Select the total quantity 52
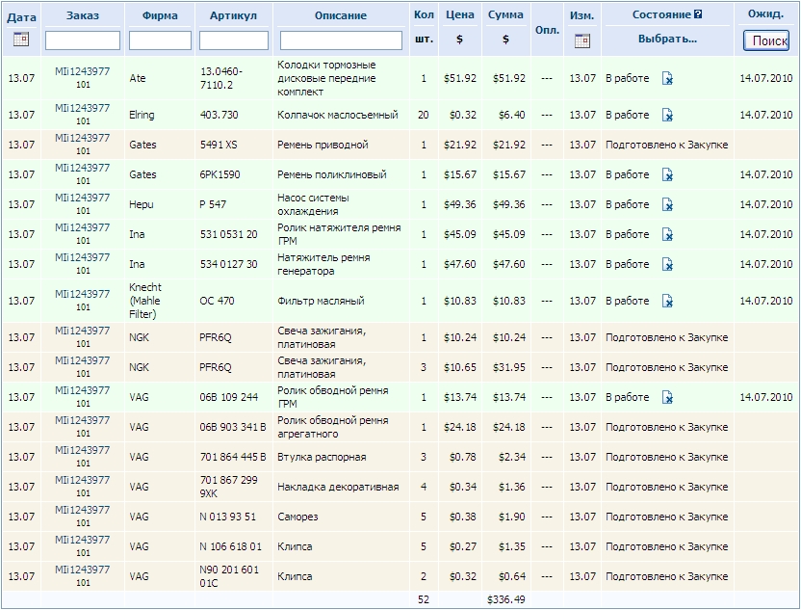801x610 pixels. coord(424,599)
